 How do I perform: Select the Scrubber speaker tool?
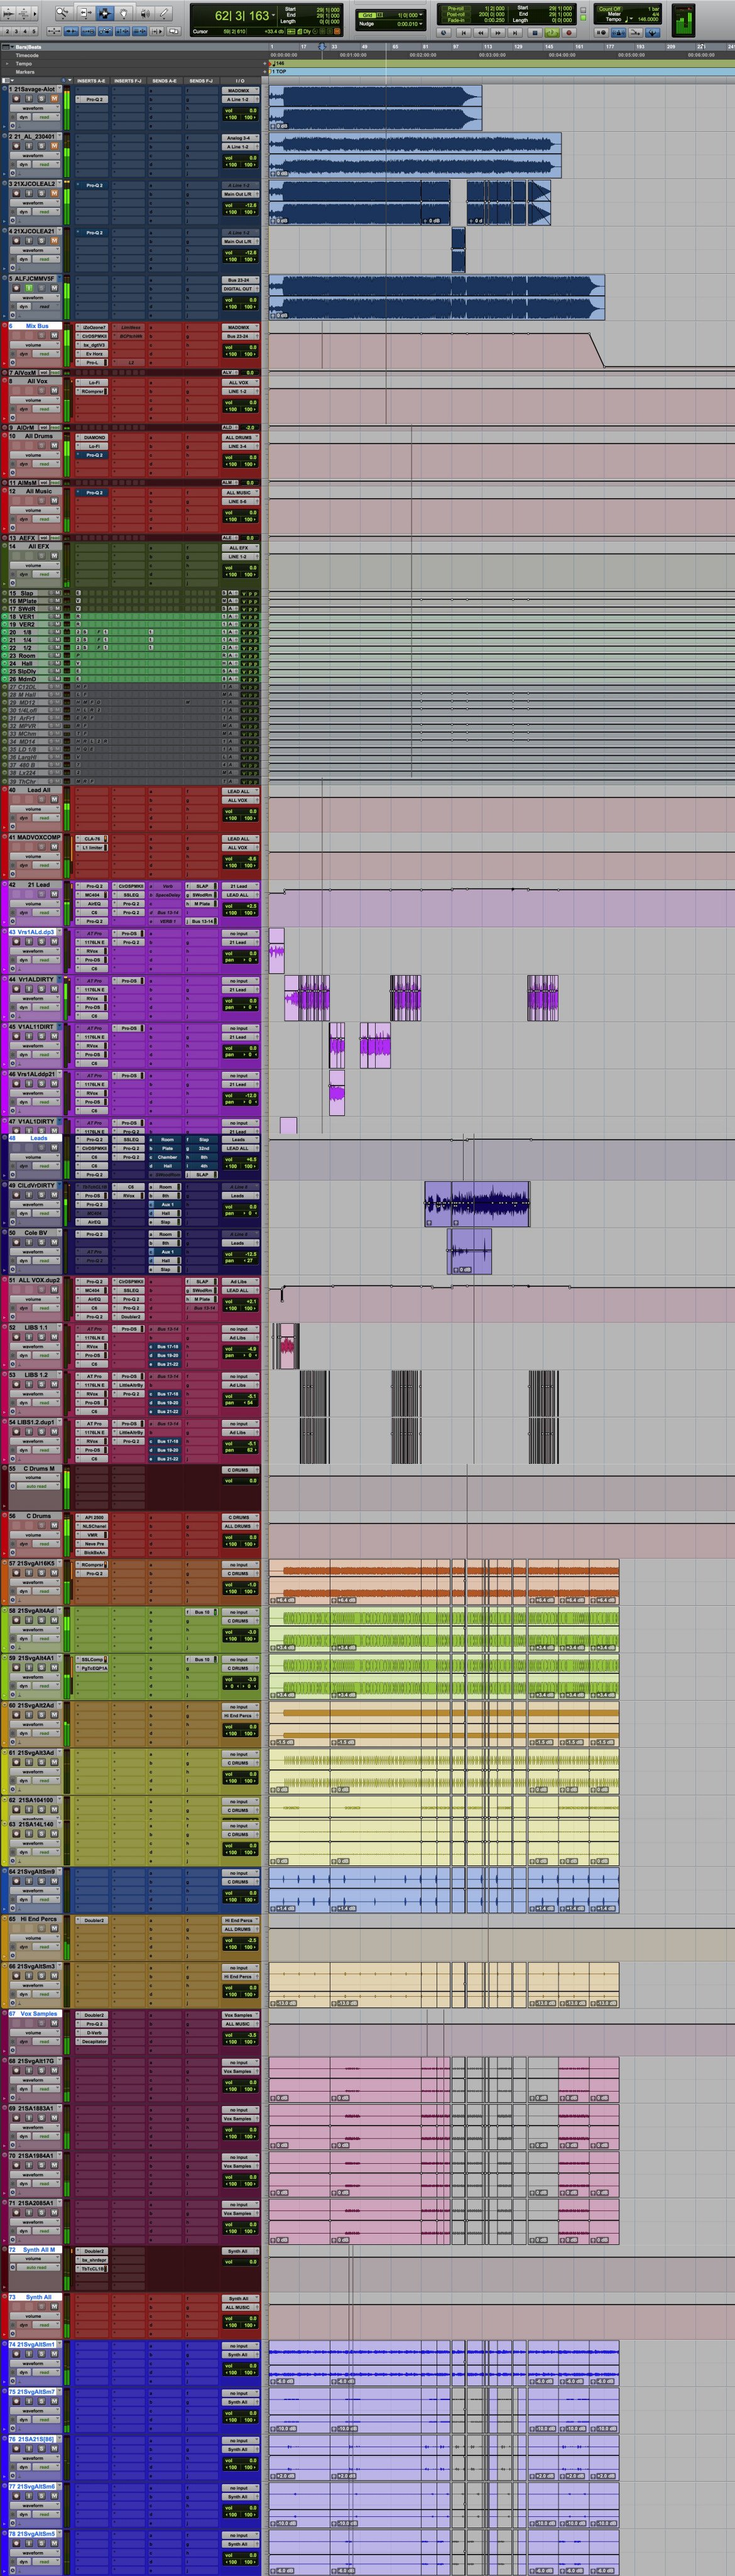[145, 12]
